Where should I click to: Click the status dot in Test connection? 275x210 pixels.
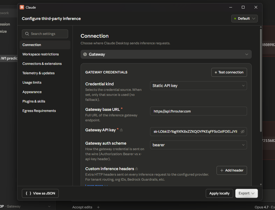[216, 73]
